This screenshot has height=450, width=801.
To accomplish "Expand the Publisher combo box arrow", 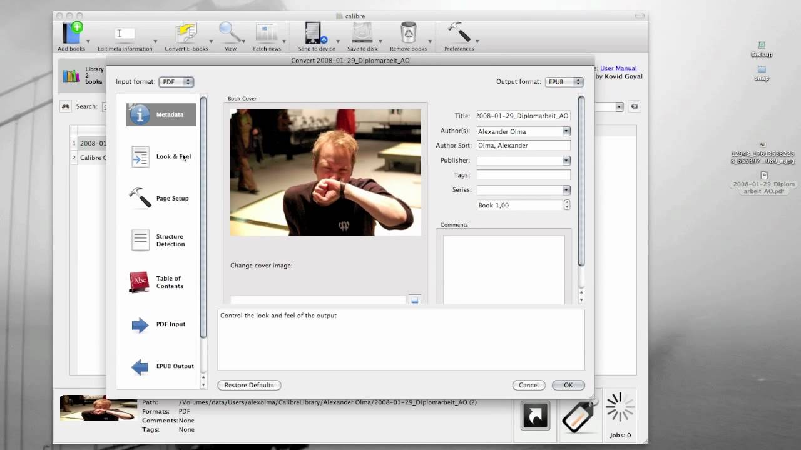I will click(x=566, y=161).
